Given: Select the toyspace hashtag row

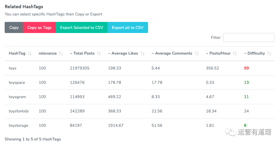Looking at the screenshot, I should coord(140,83).
